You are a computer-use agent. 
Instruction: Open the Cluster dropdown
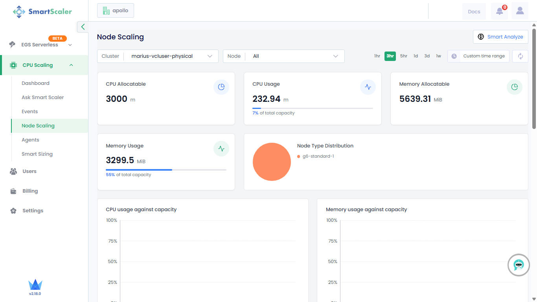pos(158,56)
